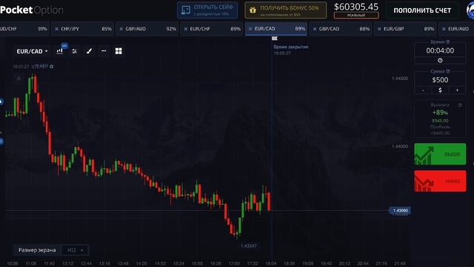
Task: Close the GBP/CAD asset tab
Action: pyautogui.click(x=315, y=29)
